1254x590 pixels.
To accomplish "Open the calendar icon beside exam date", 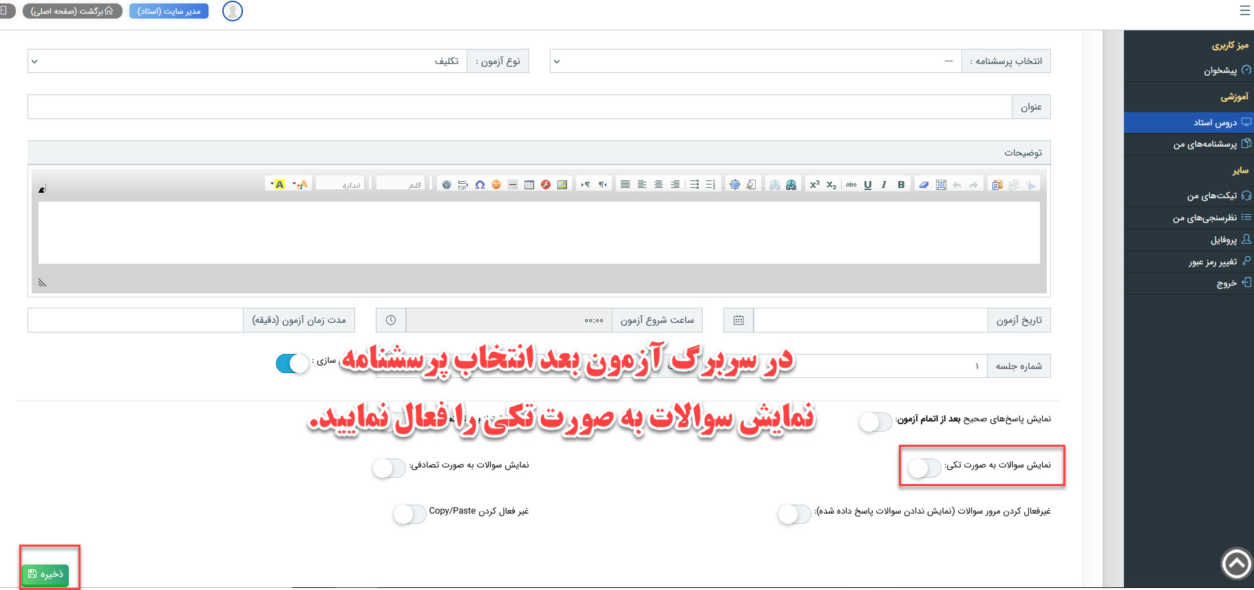I will coord(738,320).
